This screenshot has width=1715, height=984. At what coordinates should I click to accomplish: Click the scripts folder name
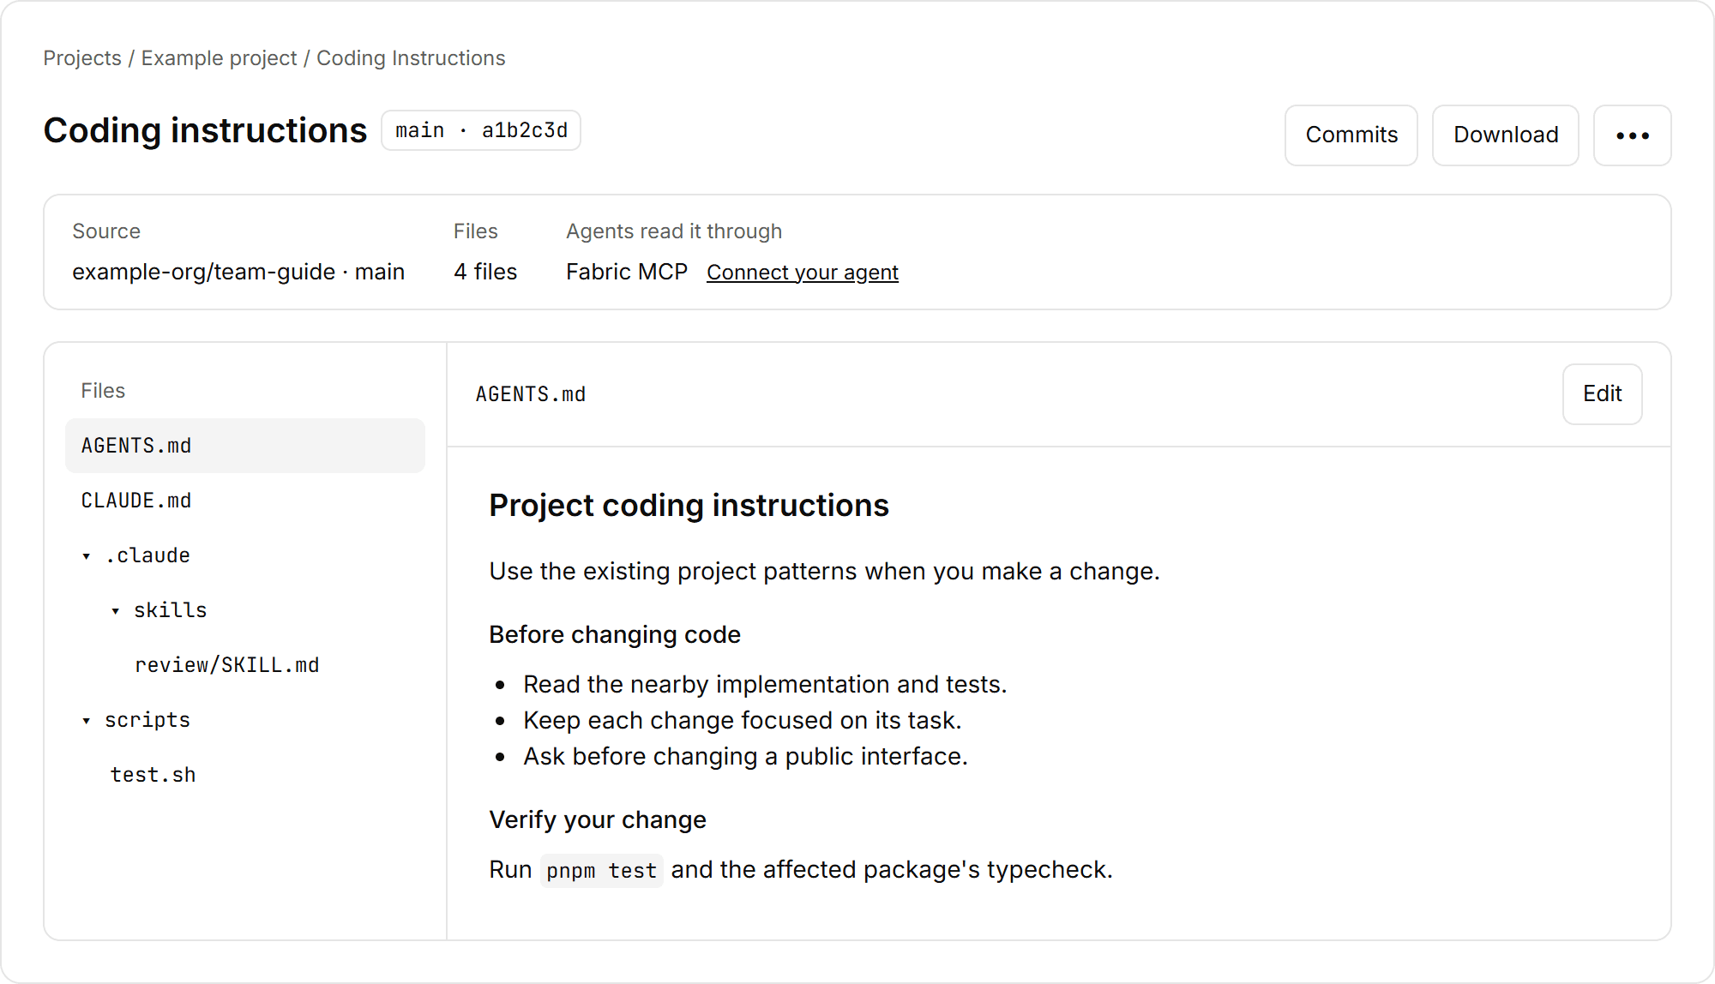(147, 720)
